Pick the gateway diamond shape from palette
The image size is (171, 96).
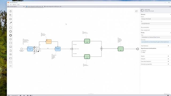[x=11, y=39]
